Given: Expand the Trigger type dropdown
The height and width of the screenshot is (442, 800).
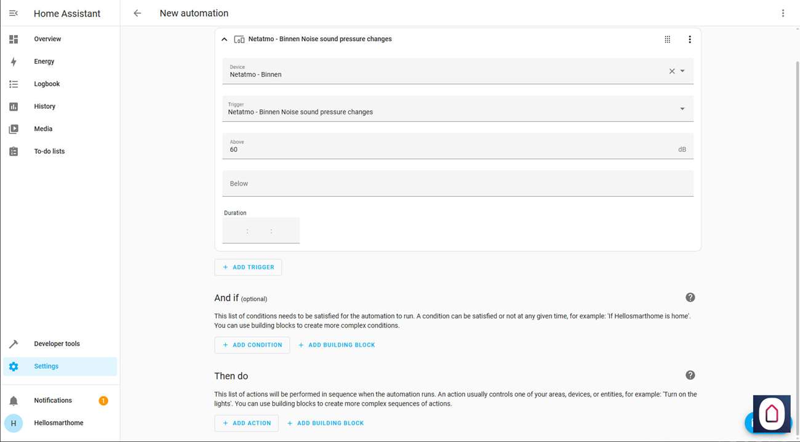Looking at the screenshot, I should 682,109.
